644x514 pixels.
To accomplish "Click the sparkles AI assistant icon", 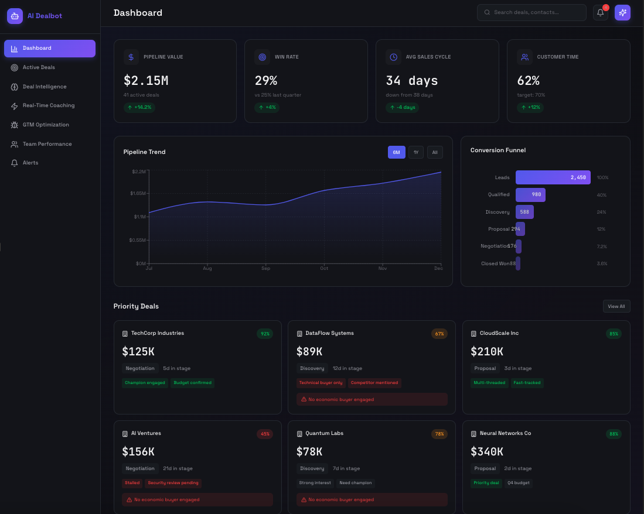I will 622,12.
